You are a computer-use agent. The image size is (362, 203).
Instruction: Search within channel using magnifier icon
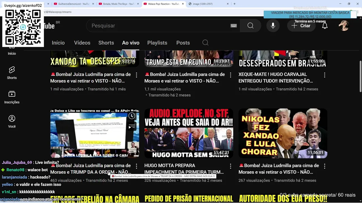pyautogui.click(x=205, y=43)
